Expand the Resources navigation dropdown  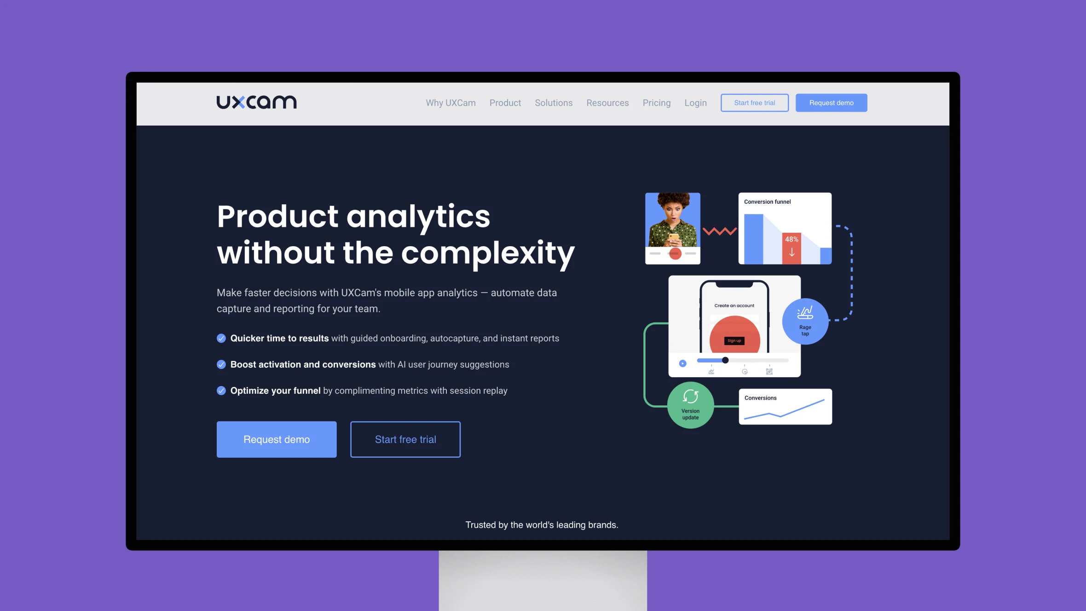[x=607, y=102]
